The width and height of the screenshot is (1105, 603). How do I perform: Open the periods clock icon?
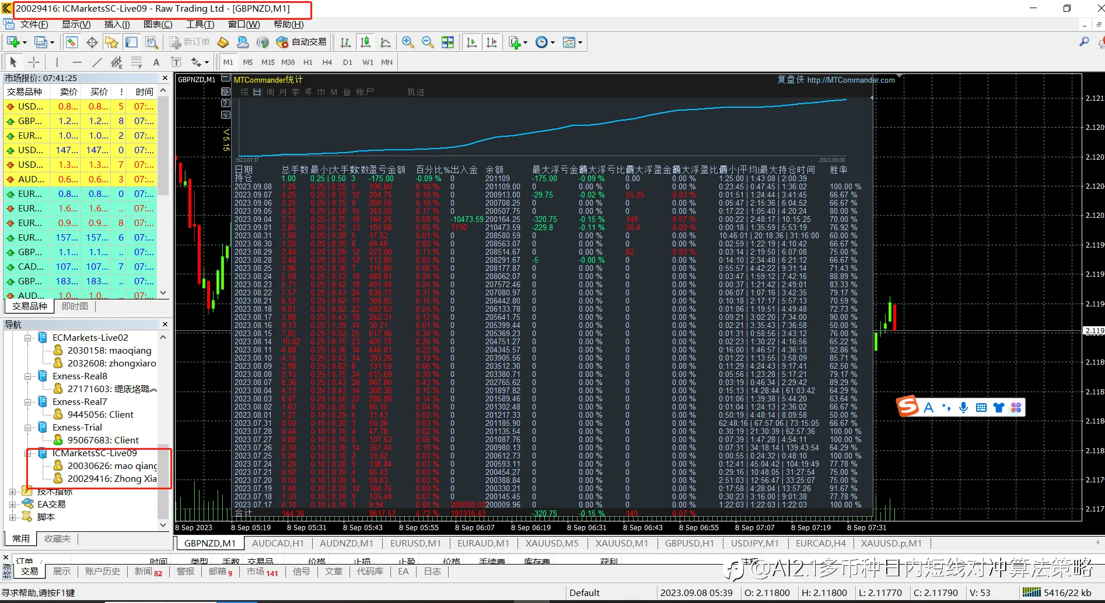[541, 42]
